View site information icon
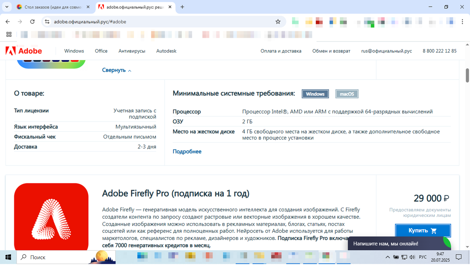The width and height of the screenshot is (470, 266). pyautogui.click(x=47, y=22)
